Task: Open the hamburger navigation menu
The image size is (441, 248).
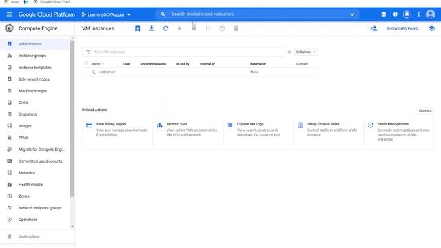Action: (9, 14)
